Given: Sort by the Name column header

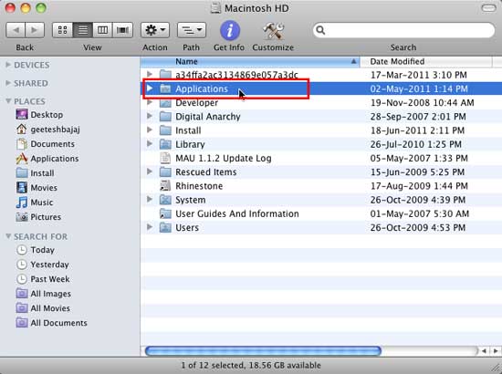Looking at the screenshot, I should click(x=250, y=61).
